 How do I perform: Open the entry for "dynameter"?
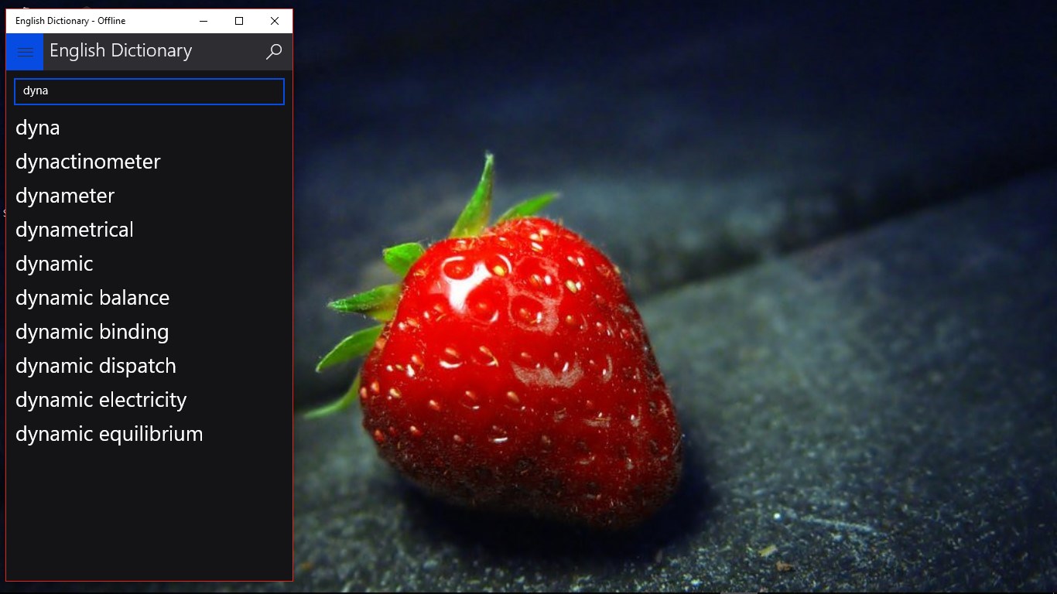pos(65,196)
